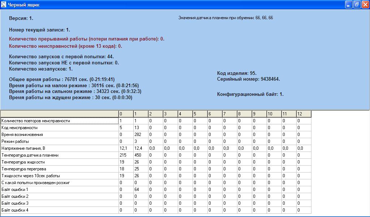Click the column header numbered 9
370x217 pixels.
tap(259, 114)
